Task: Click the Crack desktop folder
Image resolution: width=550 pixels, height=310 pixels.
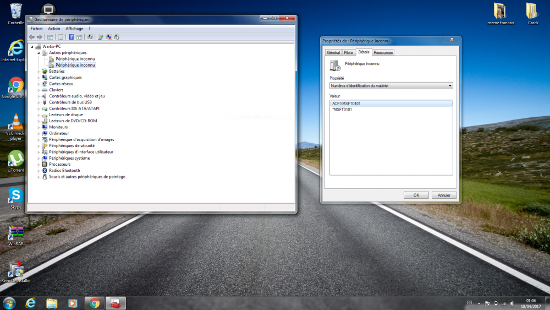Action: (532, 14)
